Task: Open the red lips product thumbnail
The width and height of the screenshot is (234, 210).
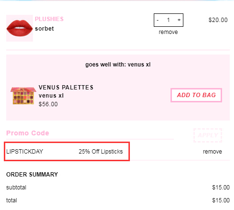Action: [20, 28]
